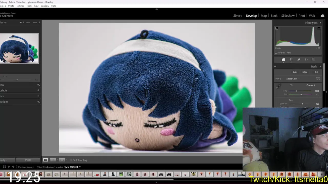
Task: Switch to the Library module
Action: [x=237, y=16]
